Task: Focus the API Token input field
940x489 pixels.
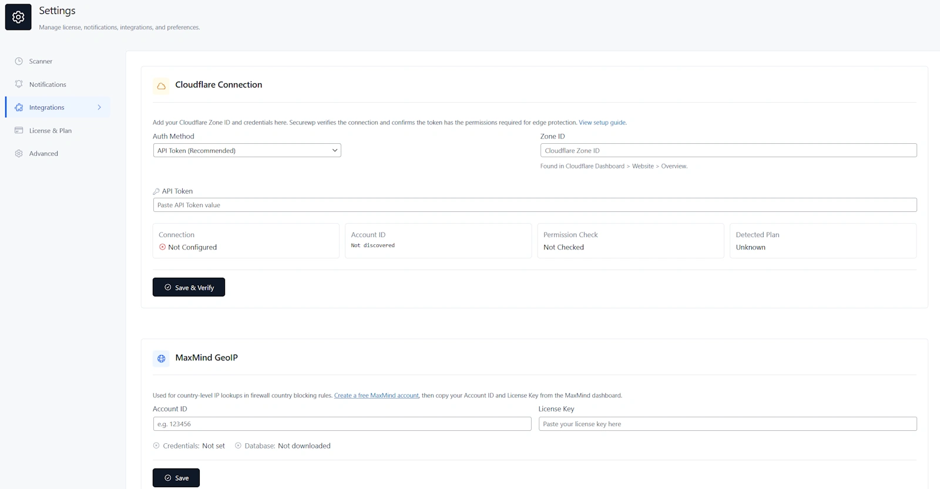Action: point(535,205)
